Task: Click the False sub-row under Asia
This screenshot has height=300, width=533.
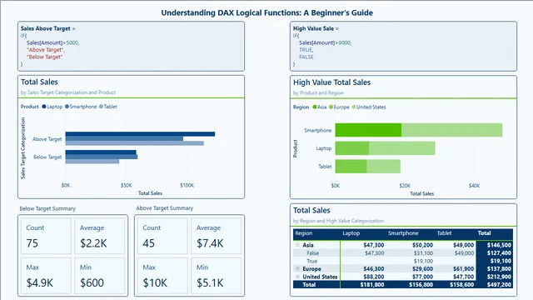Action: click(x=313, y=253)
